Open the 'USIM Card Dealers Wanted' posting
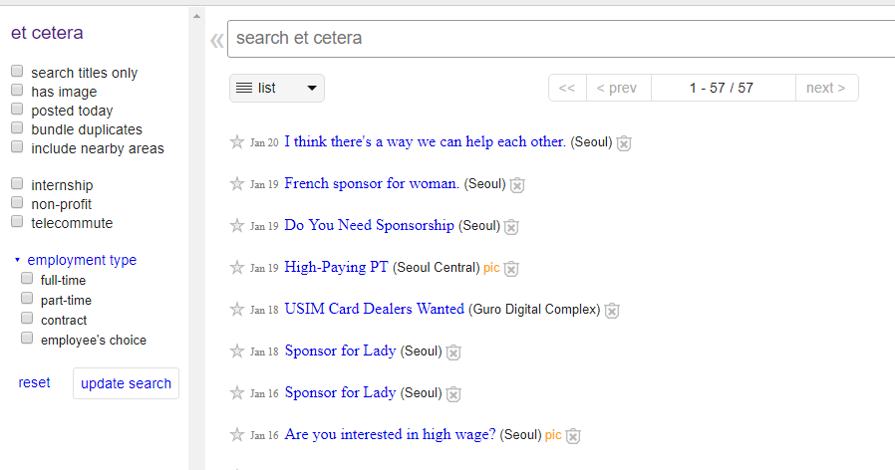 click(x=374, y=309)
